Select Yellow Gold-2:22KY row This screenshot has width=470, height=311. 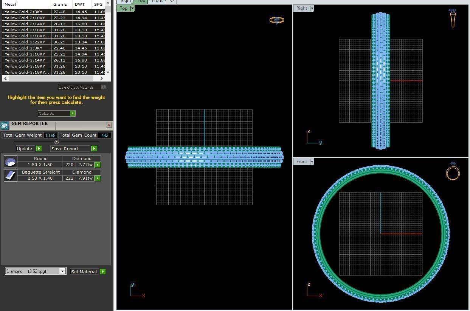(x=53, y=42)
